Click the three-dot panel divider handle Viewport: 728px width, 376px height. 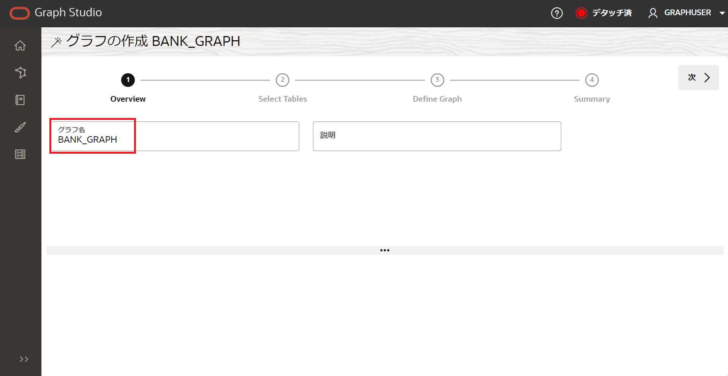pos(385,250)
